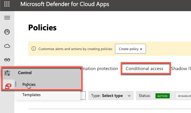
Task: Open the Investigate glasses icon
Action: click(x=7, y=60)
